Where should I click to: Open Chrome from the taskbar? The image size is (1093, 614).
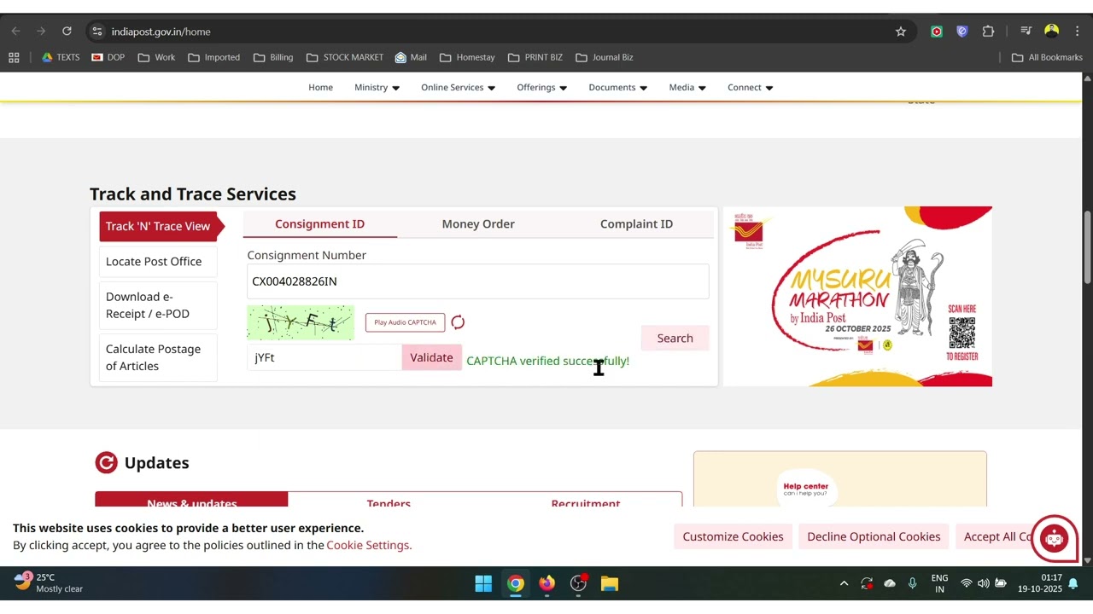tap(516, 583)
